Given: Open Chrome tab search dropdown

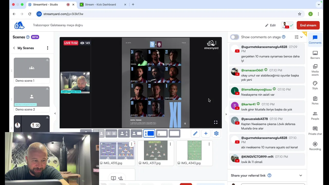Looking at the screenshot, I should point(319,4).
